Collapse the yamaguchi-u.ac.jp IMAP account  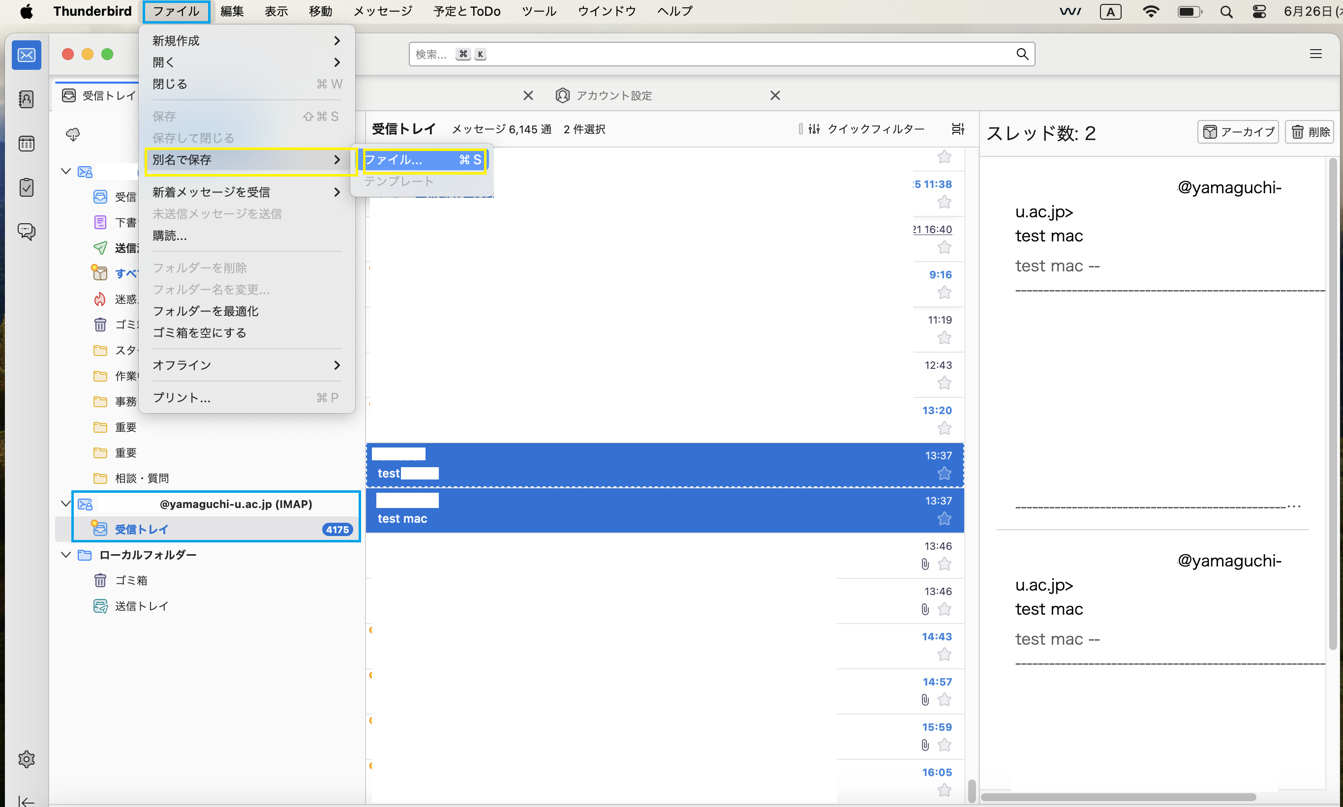point(66,504)
